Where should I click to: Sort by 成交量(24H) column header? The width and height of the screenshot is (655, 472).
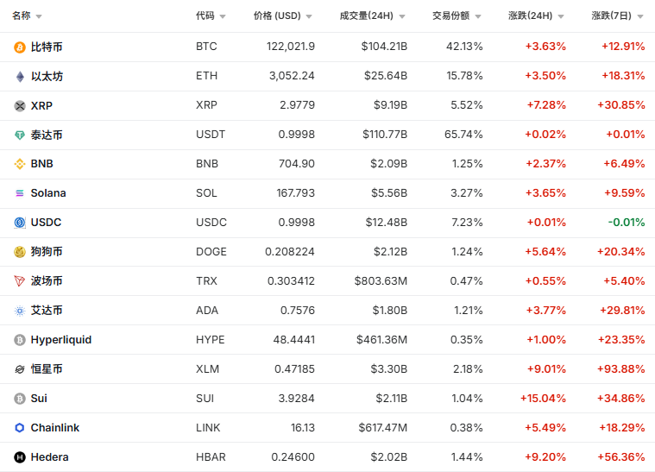tap(367, 16)
